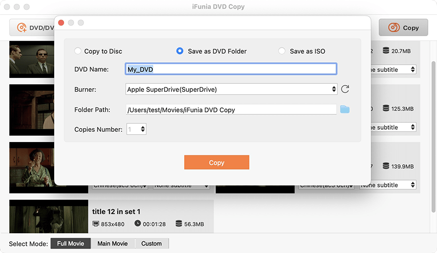Click the storage icon next to 125.3MB
Viewport: 437px width, 253px height.
386,108
